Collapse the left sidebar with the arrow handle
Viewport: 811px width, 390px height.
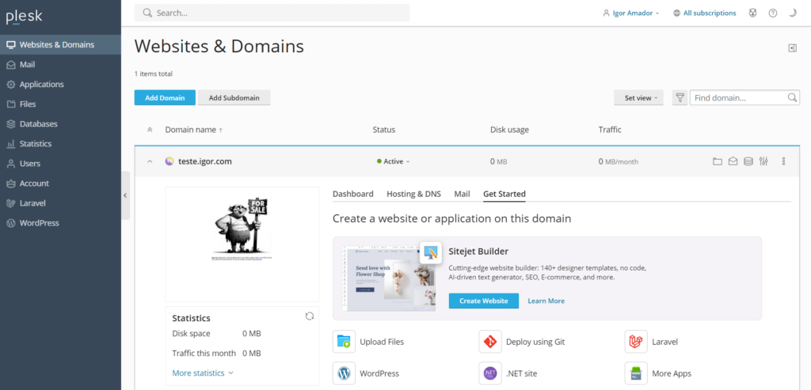pyautogui.click(x=125, y=195)
